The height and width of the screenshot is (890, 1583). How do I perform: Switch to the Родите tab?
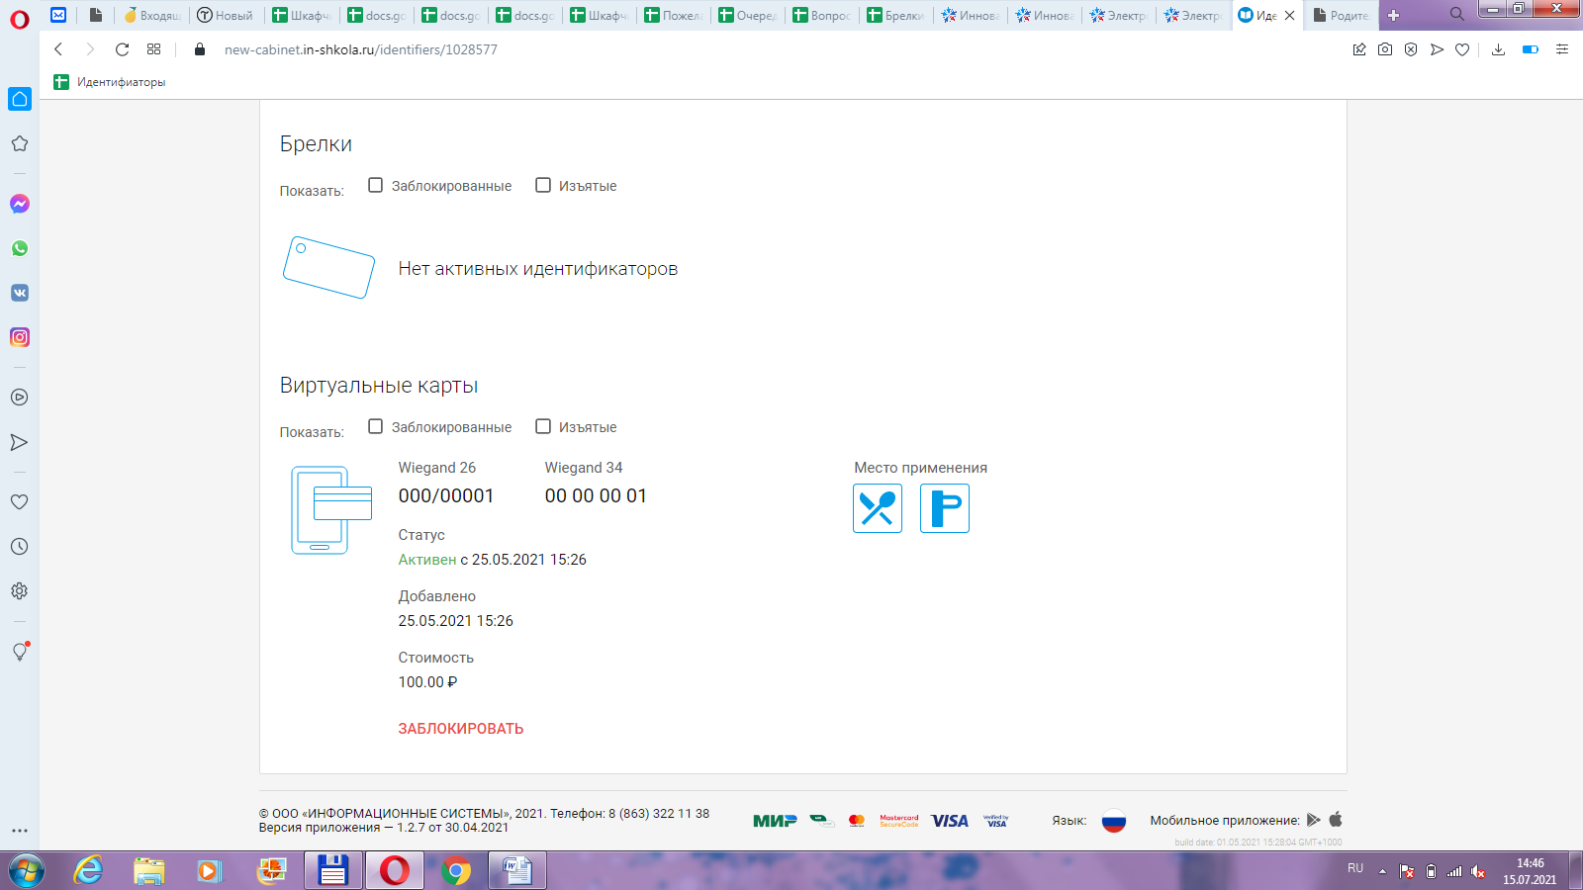pos(1341,15)
